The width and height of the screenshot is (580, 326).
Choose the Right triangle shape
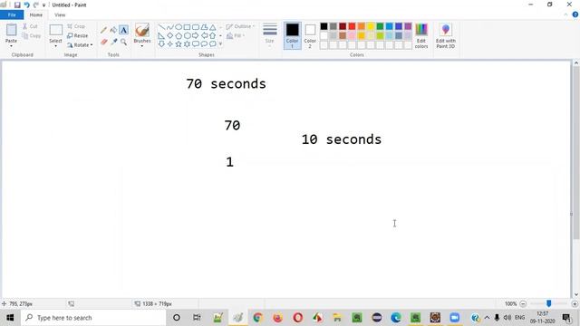pyautogui.click(x=161, y=36)
